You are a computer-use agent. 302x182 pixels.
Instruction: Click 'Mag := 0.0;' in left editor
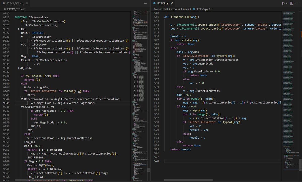point(33,146)
